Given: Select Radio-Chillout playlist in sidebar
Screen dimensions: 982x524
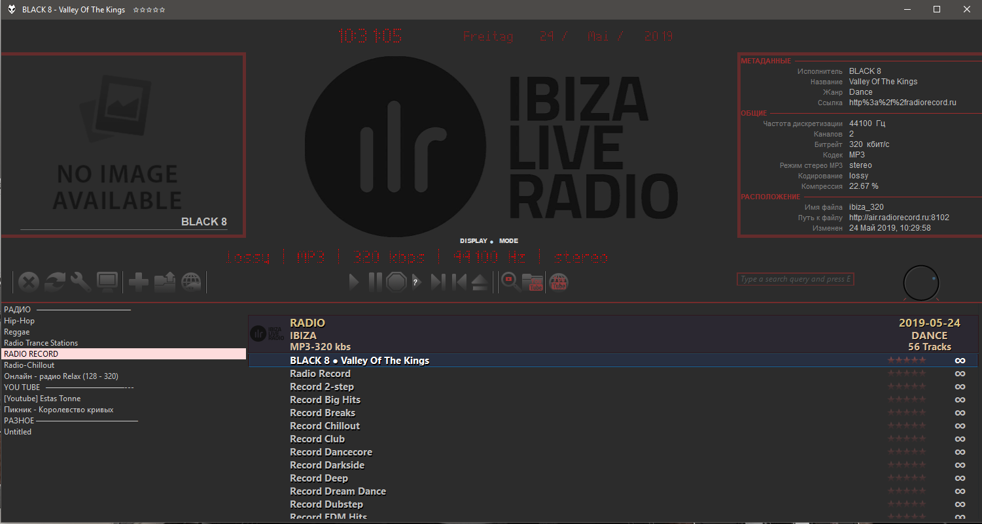Looking at the screenshot, I should 29,365.
